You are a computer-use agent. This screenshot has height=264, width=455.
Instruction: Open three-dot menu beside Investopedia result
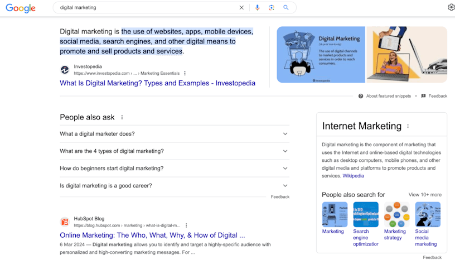[185, 73]
